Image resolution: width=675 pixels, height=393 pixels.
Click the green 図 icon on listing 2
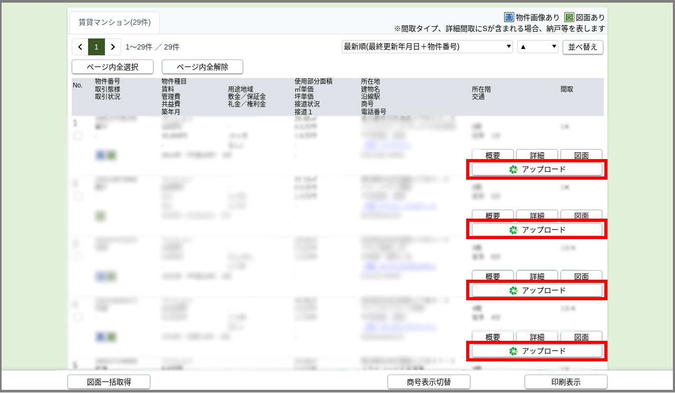[100, 216]
